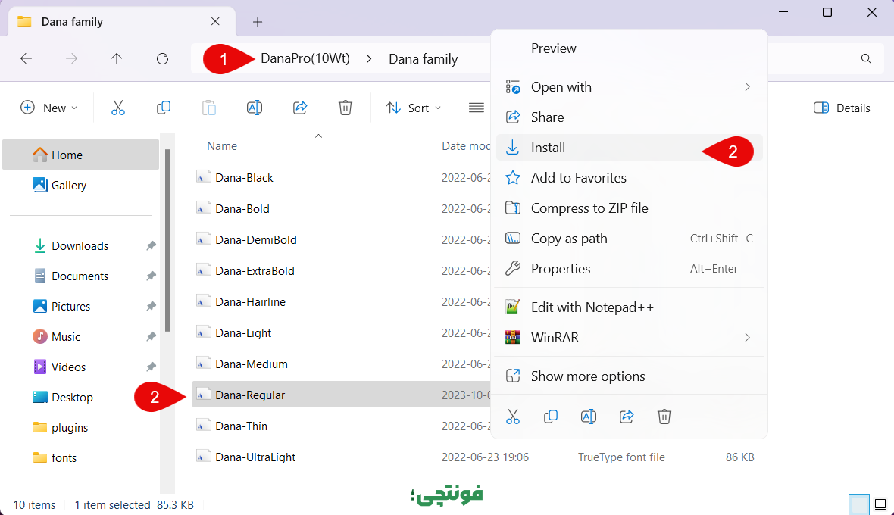Select the Dana-Medium file

coord(252,364)
